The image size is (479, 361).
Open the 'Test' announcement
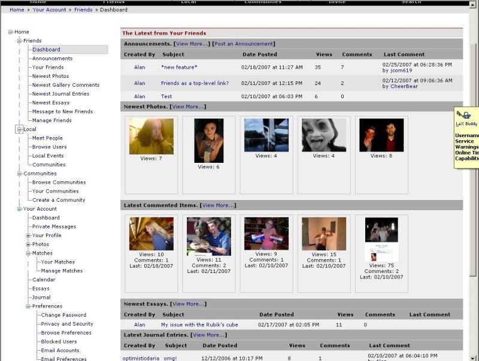[x=166, y=96]
